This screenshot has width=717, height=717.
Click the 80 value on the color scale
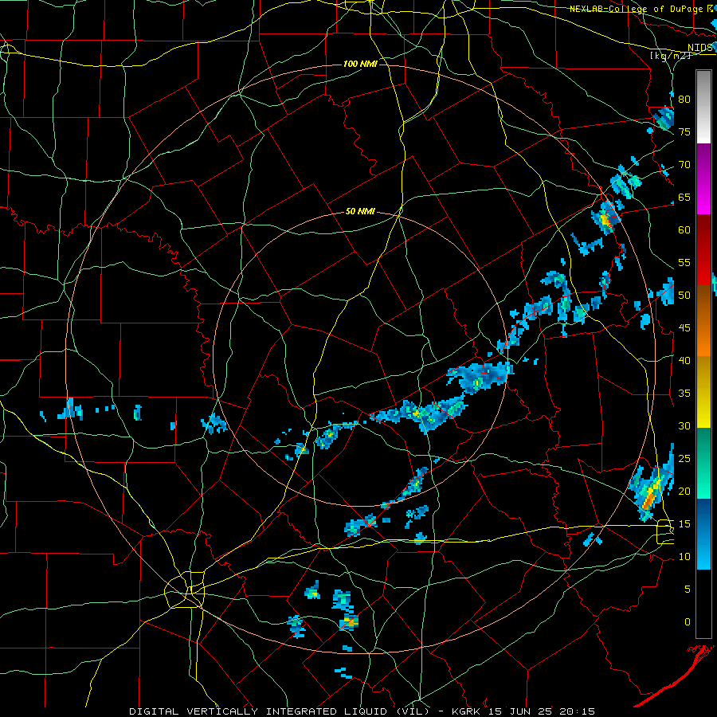(x=684, y=100)
